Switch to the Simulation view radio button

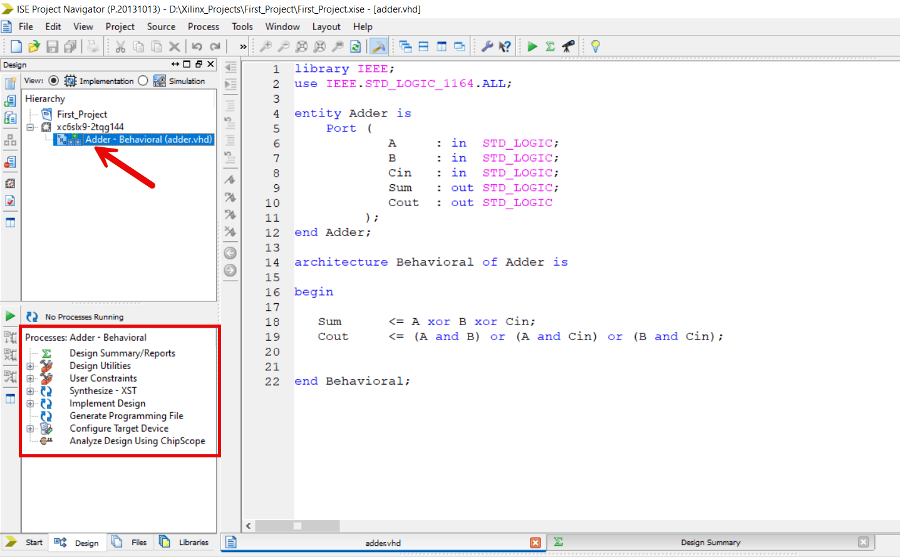pyautogui.click(x=143, y=81)
